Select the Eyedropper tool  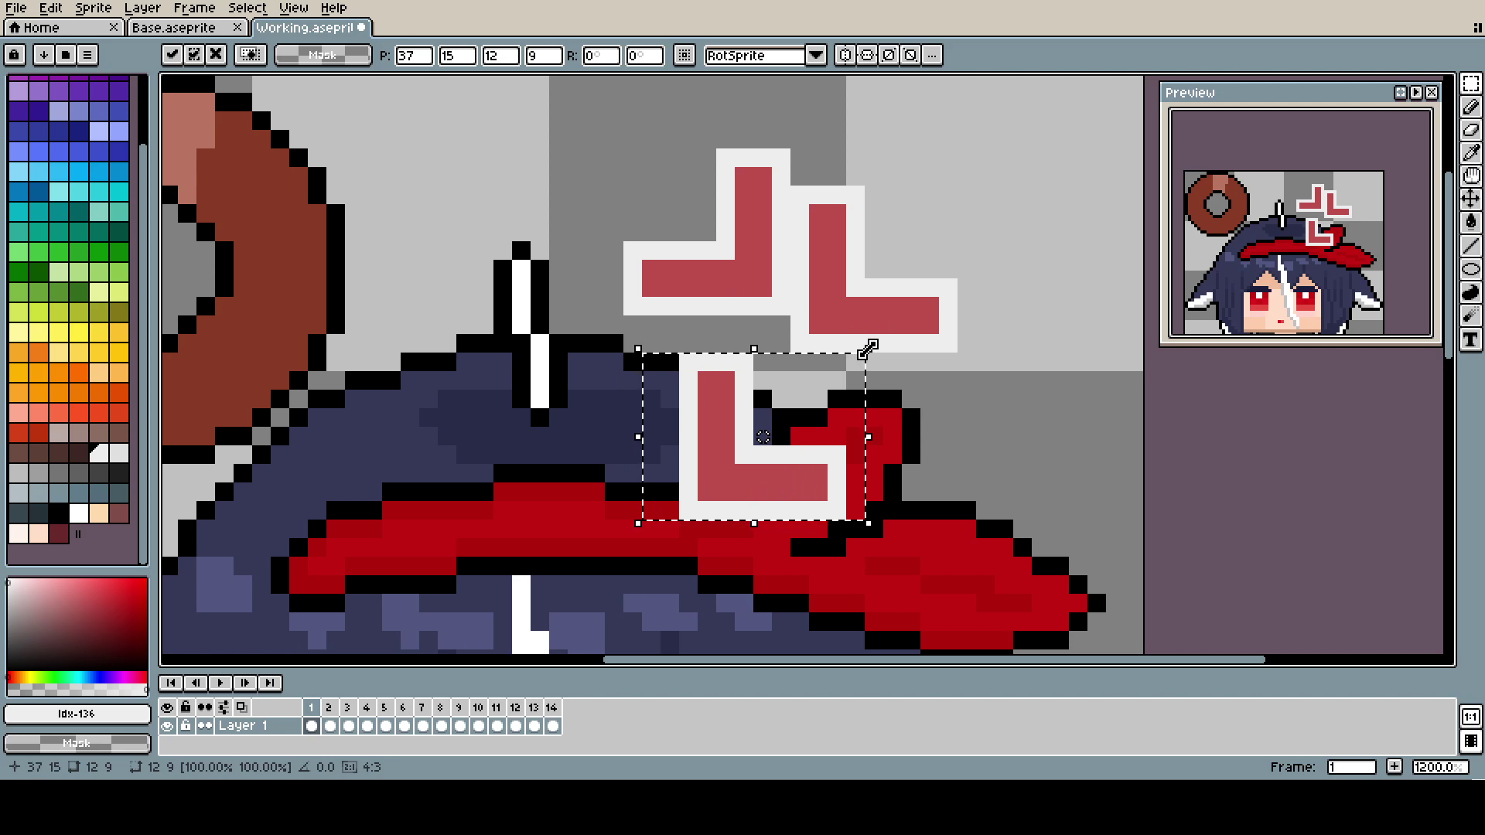click(1471, 153)
